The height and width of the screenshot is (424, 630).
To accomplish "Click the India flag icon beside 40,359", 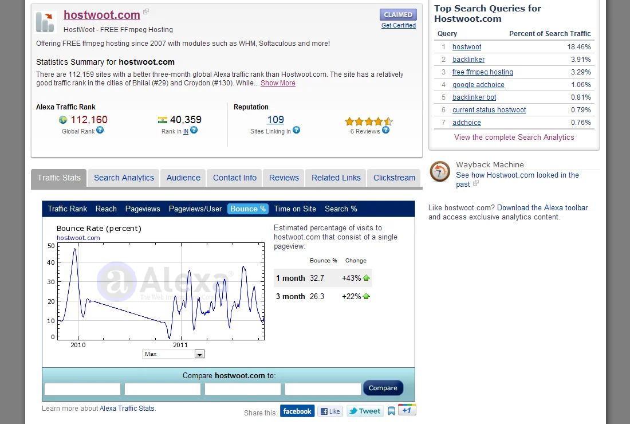I will click(163, 120).
